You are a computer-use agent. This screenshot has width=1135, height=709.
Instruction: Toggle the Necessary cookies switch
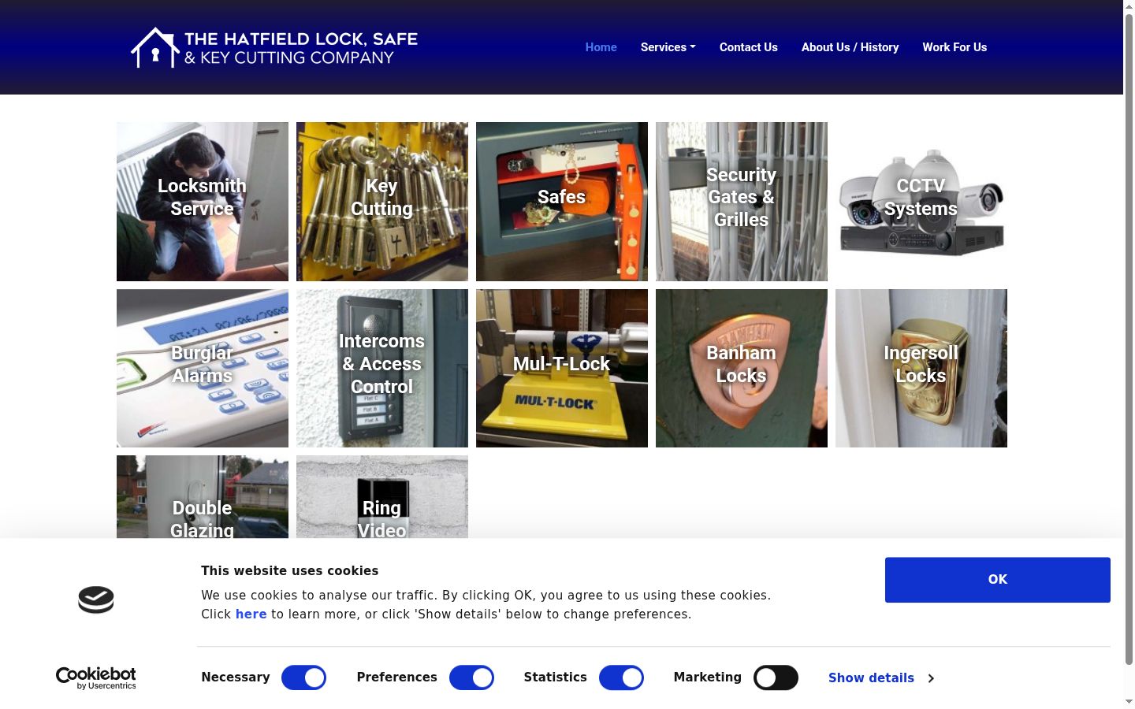point(303,677)
